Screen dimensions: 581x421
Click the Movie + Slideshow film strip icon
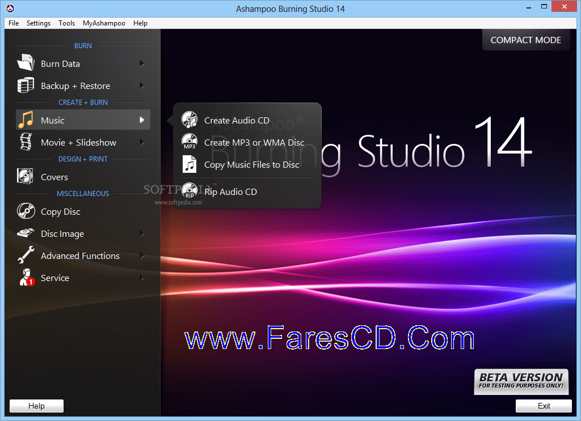pyautogui.click(x=26, y=142)
